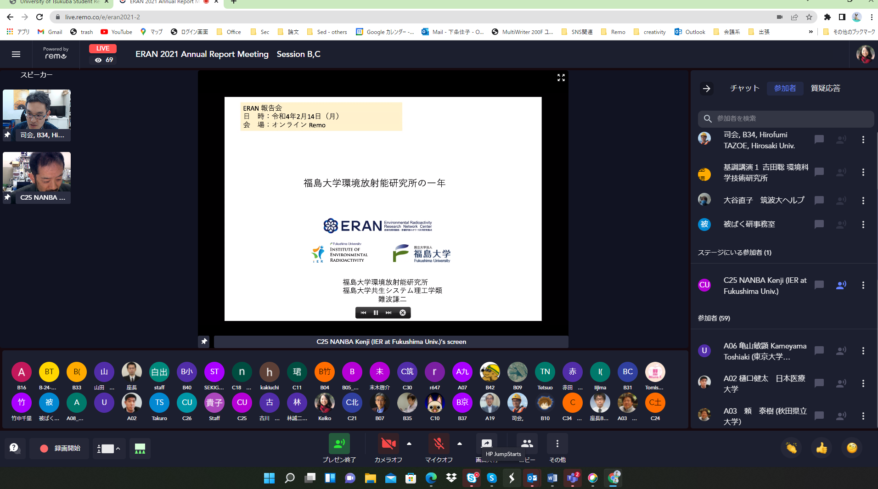
Task: Open the Remo hamburger menu
Action: click(x=16, y=54)
